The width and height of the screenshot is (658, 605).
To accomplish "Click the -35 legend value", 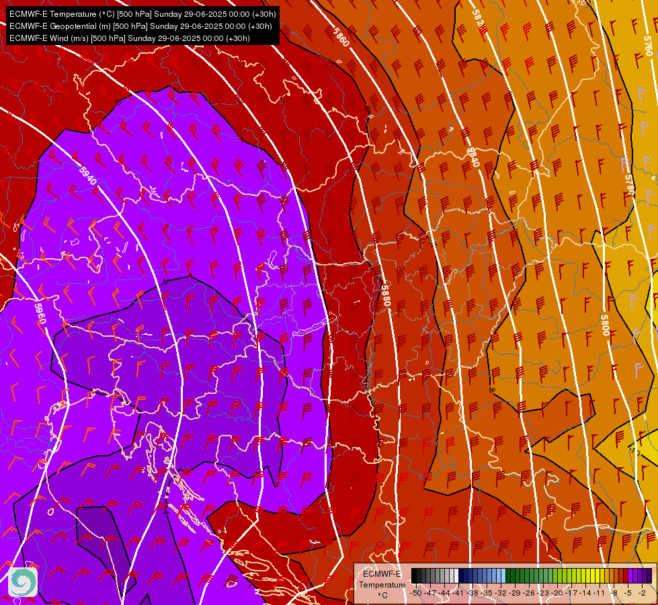I will click(487, 593).
